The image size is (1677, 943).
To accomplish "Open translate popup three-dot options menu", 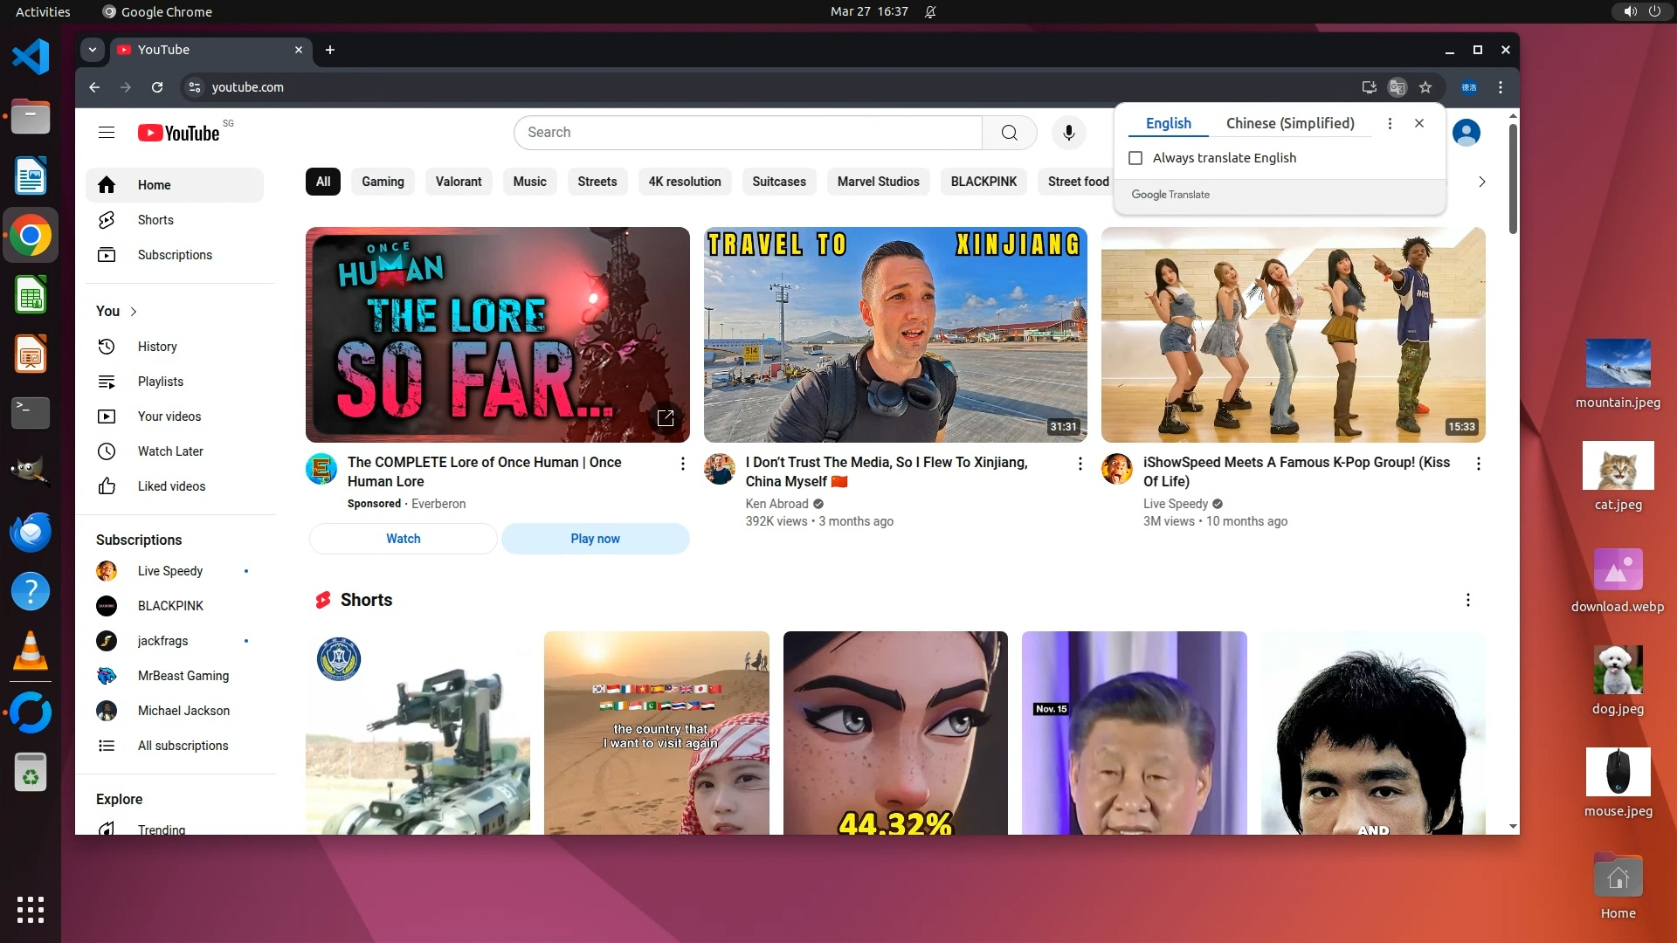I will point(1390,123).
